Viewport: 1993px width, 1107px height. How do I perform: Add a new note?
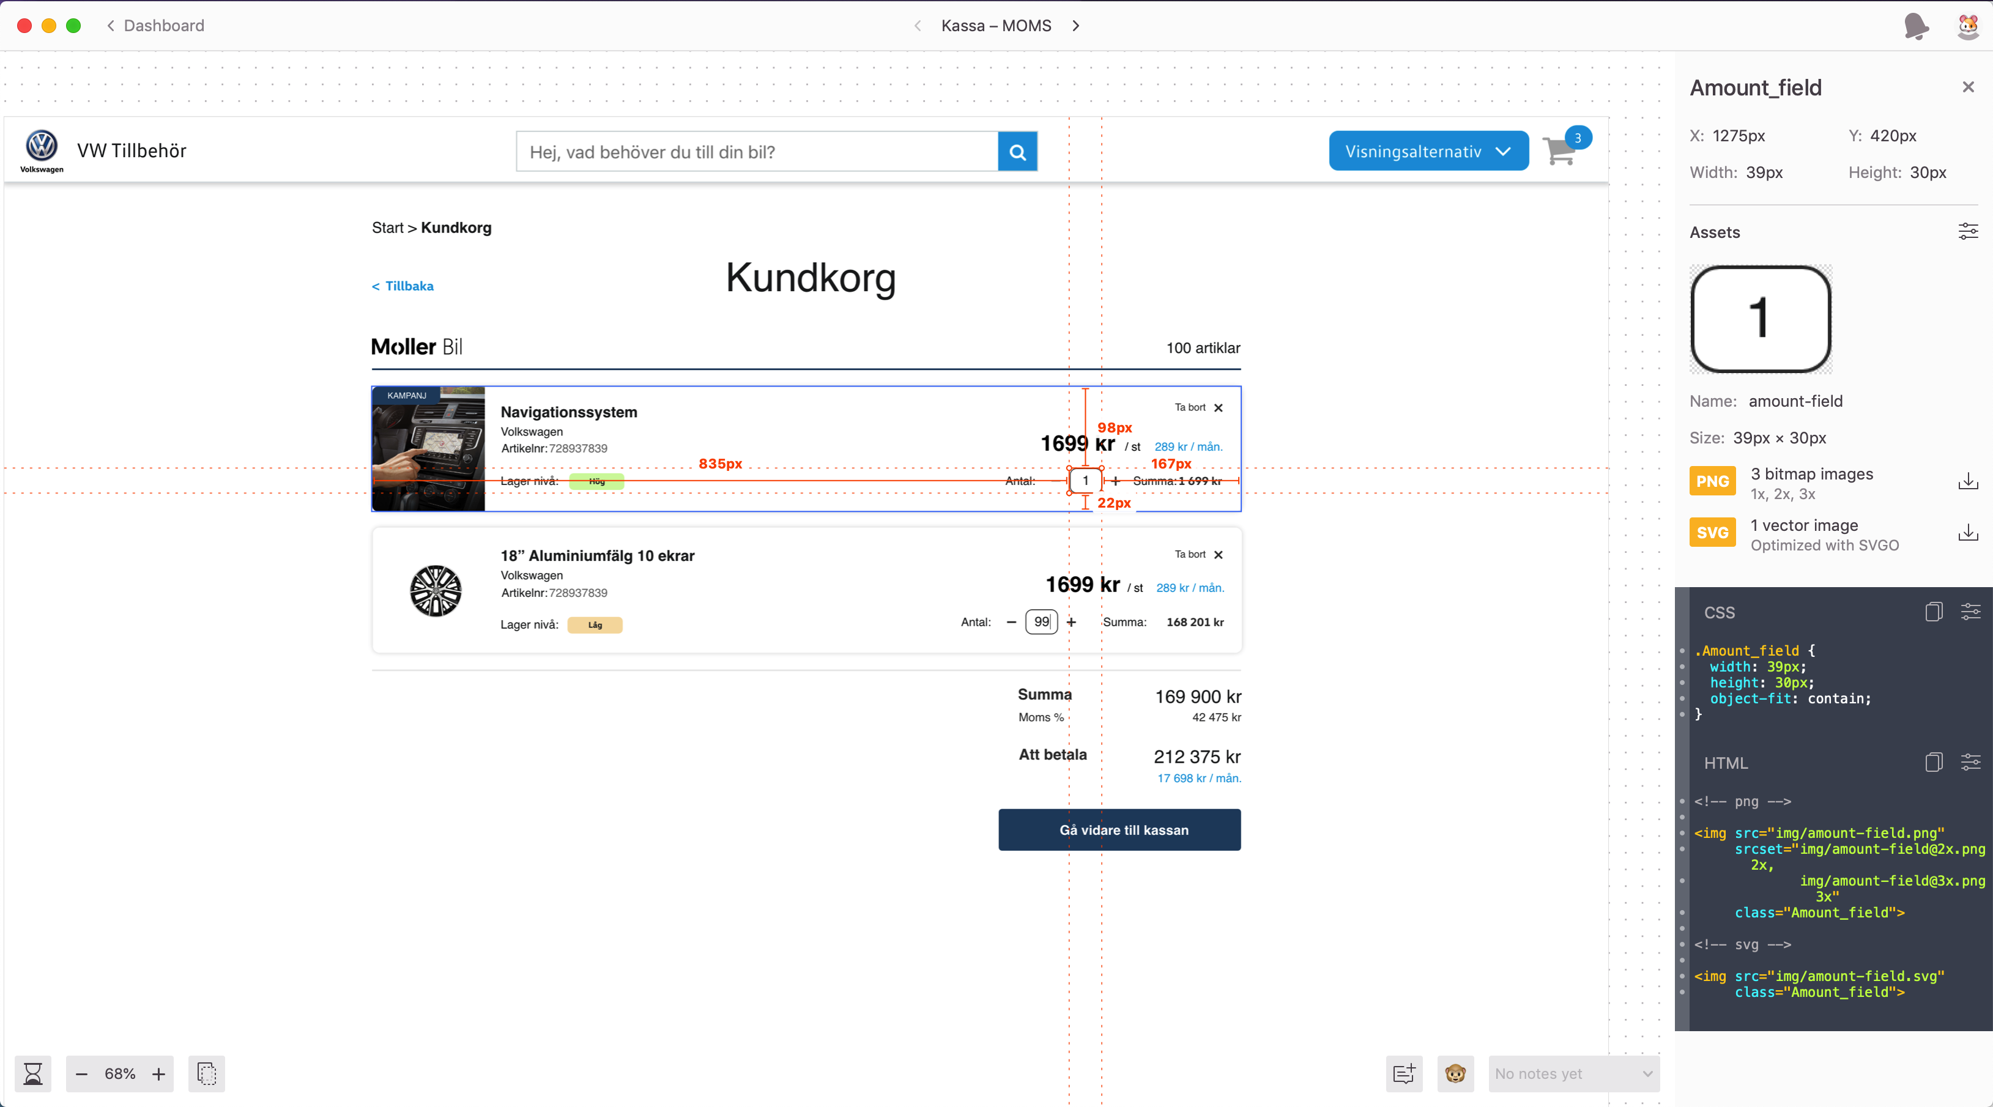coord(1405,1074)
